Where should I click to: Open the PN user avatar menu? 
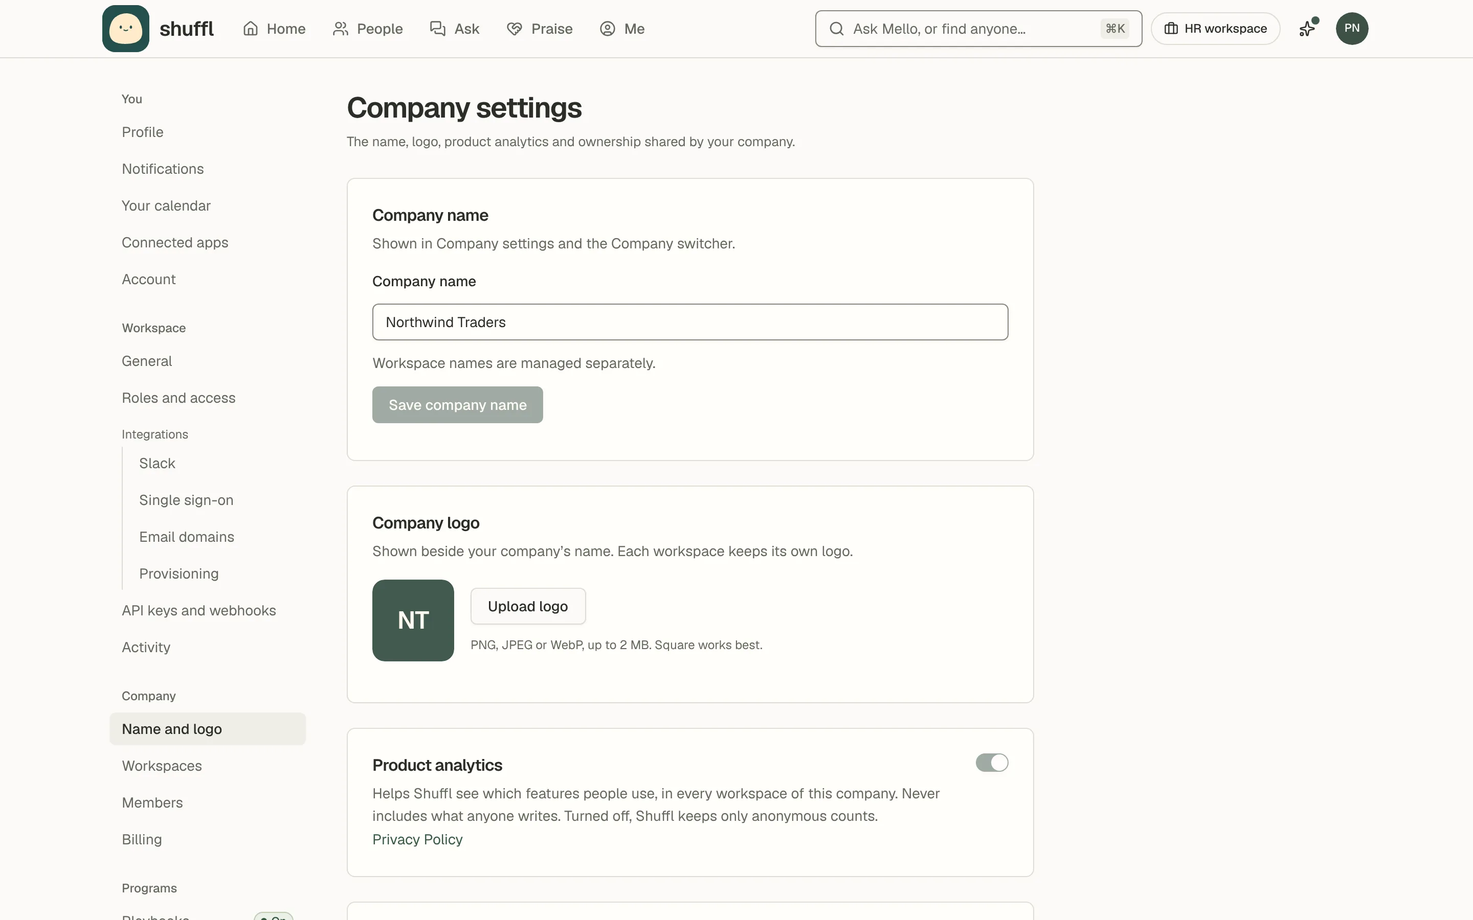(x=1352, y=29)
